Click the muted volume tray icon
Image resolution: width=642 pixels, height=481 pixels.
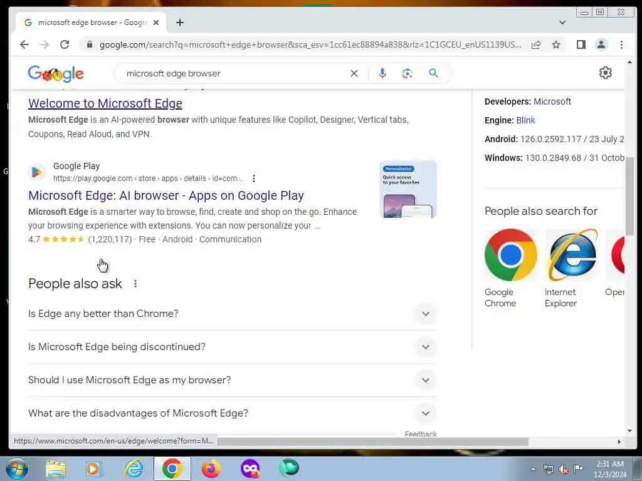point(564,470)
